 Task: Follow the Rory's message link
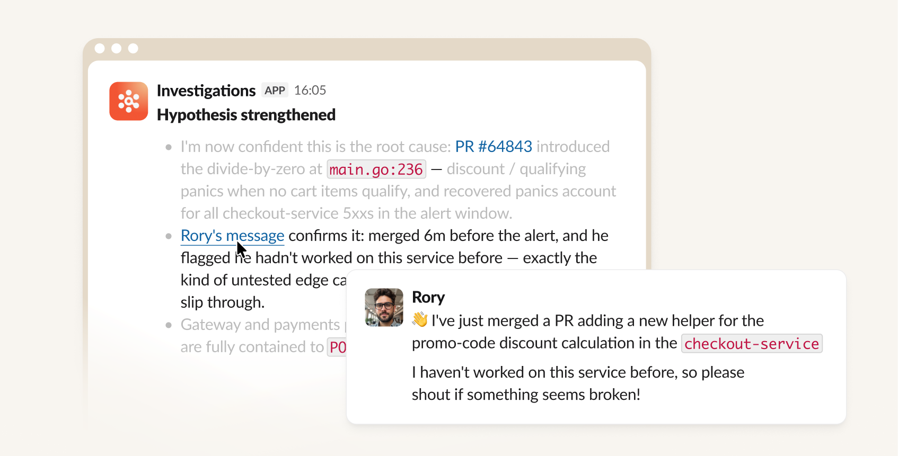[x=233, y=236]
